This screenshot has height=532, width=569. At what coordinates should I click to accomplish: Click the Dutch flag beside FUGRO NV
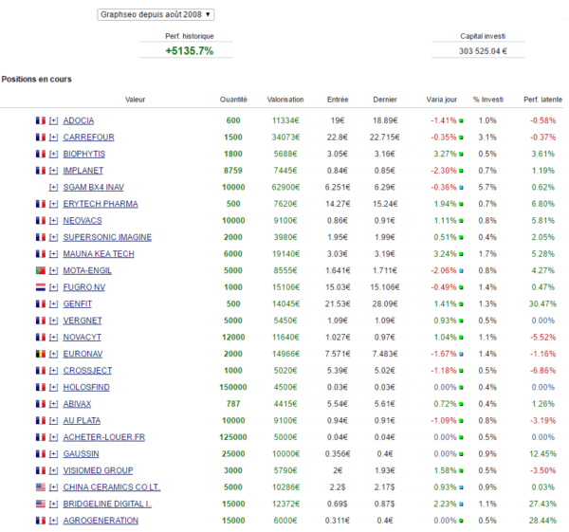click(x=41, y=287)
